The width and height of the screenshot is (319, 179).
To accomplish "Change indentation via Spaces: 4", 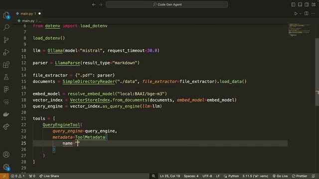I will [191, 176].
